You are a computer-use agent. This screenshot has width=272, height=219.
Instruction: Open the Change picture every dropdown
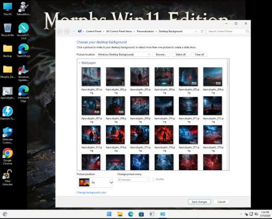133,180
